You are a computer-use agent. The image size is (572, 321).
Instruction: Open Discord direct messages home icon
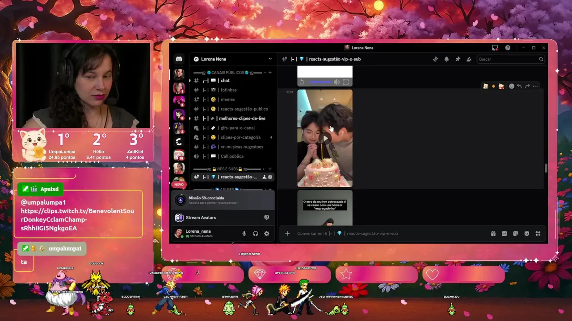point(179,59)
